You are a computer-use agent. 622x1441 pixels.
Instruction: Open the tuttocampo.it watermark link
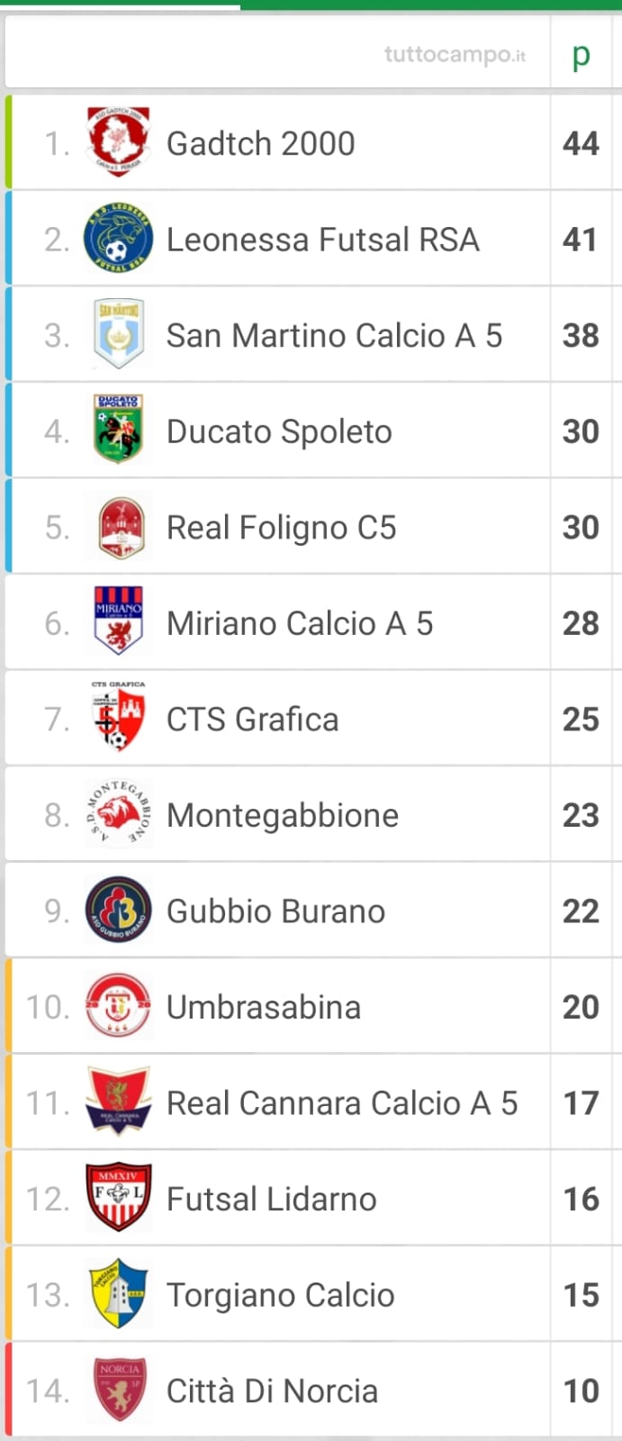point(455,55)
